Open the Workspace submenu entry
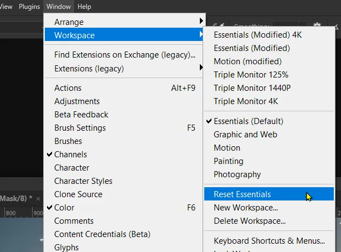Image resolution: width=341 pixels, height=252 pixels. click(124, 35)
